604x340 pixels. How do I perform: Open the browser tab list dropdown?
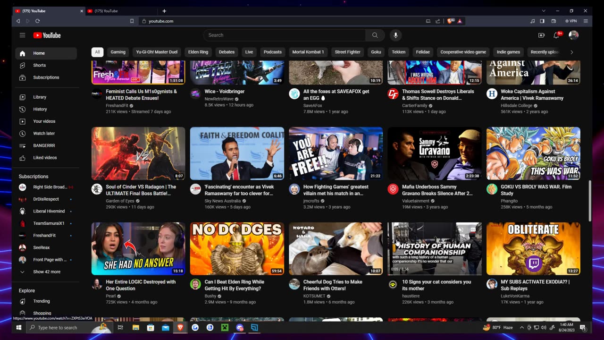point(544,11)
